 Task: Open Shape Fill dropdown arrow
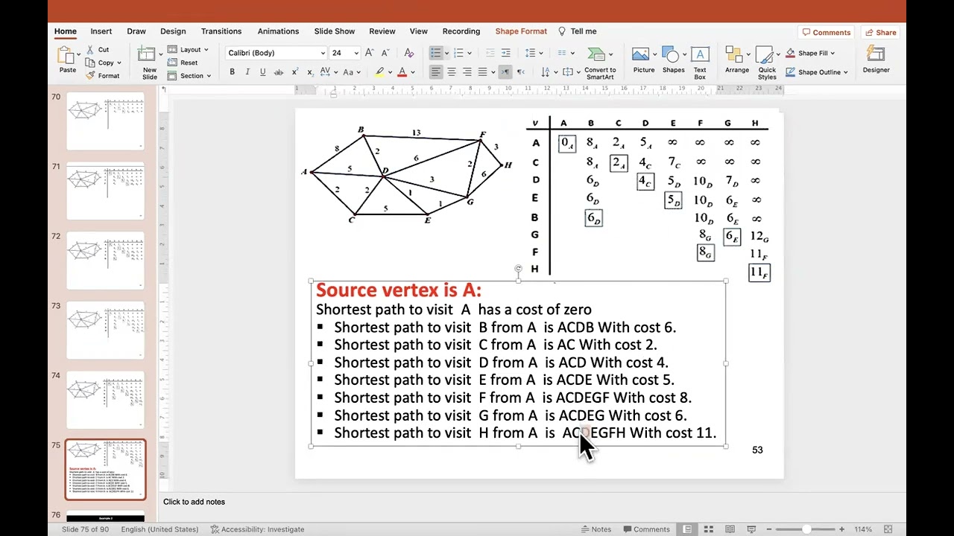[x=832, y=53]
